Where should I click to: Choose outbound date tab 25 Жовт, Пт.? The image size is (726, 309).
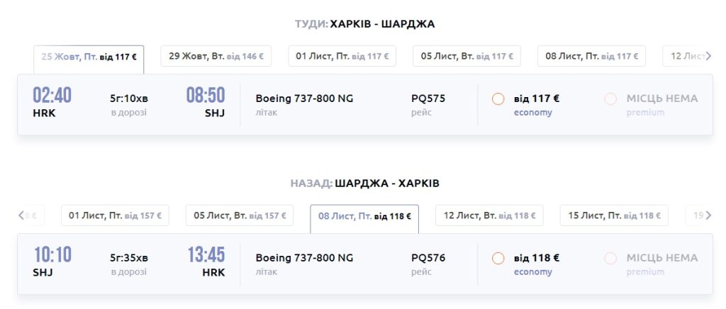(89, 57)
